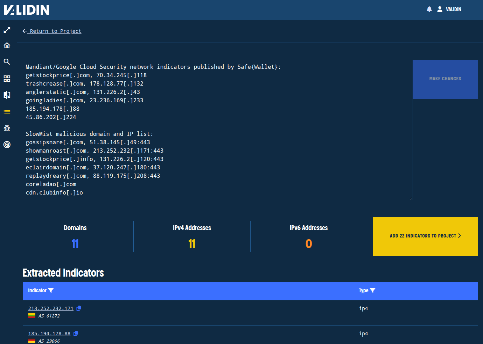Expand the sidebar with the arrows icon
The height and width of the screenshot is (344, 483).
coord(7,30)
